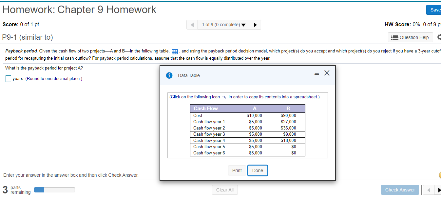The width and height of the screenshot is (441, 199).
Task: Click the copy-to-spreadsheet icon in the dialog
Action: (x=223, y=97)
